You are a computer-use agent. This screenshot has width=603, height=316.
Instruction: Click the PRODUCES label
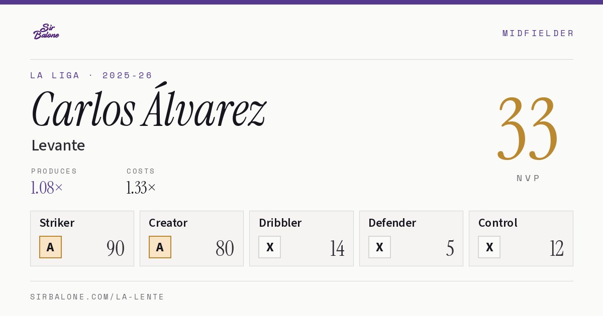tap(54, 171)
